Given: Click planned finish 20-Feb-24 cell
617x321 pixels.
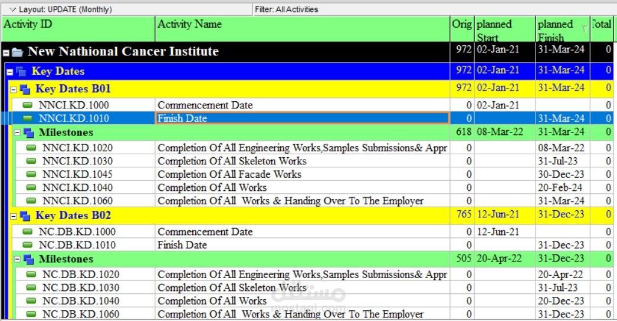Looking at the screenshot, I should point(560,188).
